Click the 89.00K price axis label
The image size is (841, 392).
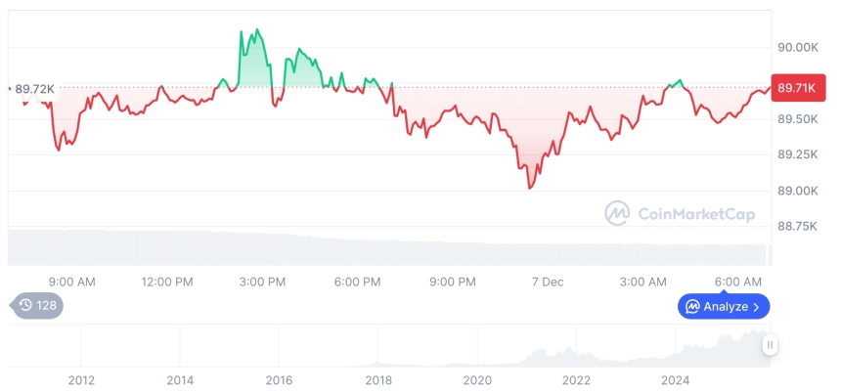point(797,190)
